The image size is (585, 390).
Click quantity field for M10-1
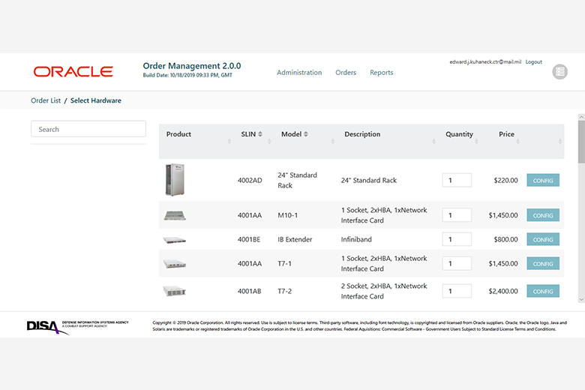point(457,215)
